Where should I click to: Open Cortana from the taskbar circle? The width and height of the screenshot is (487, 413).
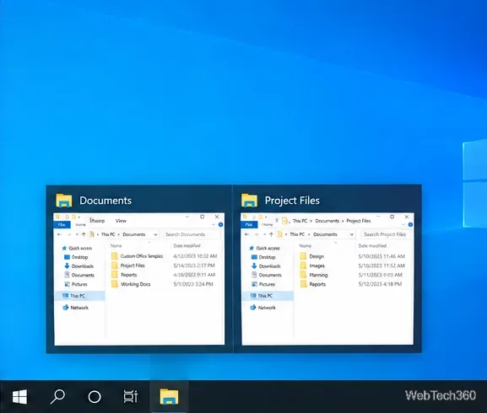coord(95,397)
